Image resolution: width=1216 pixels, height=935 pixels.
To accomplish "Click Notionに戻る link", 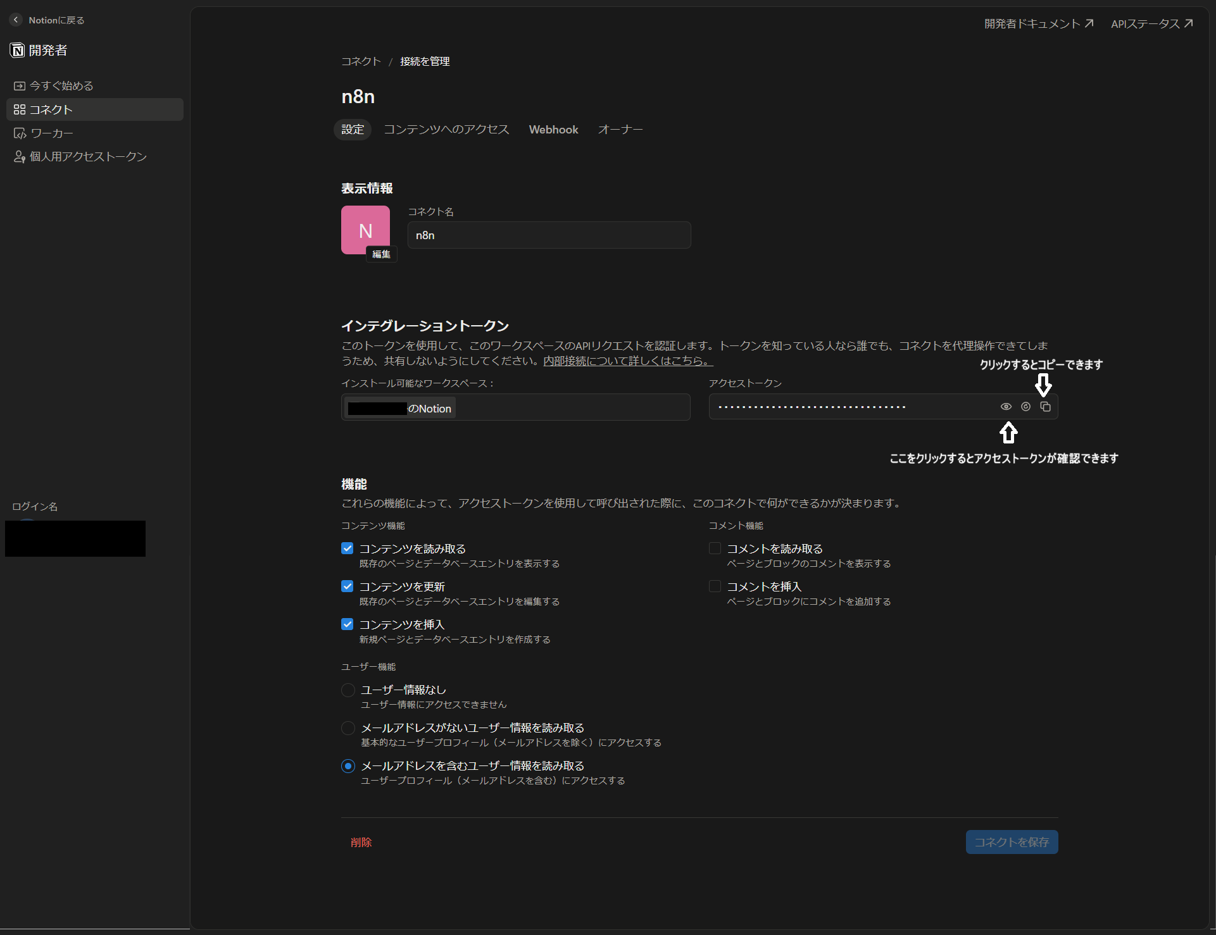I will click(56, 20).
